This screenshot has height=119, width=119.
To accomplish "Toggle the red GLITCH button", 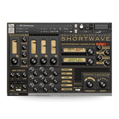I will 101,44.
